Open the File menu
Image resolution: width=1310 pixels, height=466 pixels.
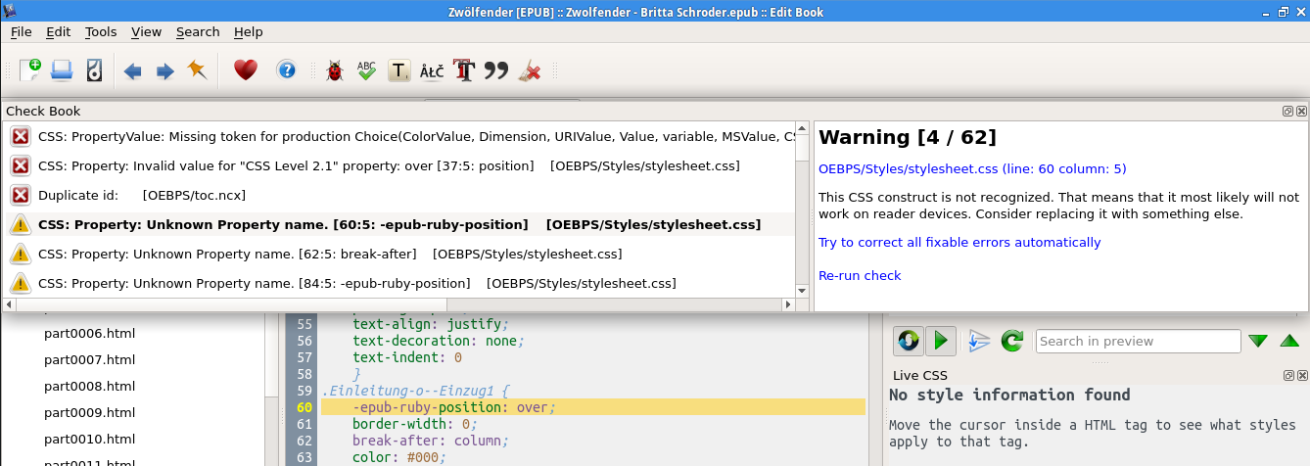point(22,31)
